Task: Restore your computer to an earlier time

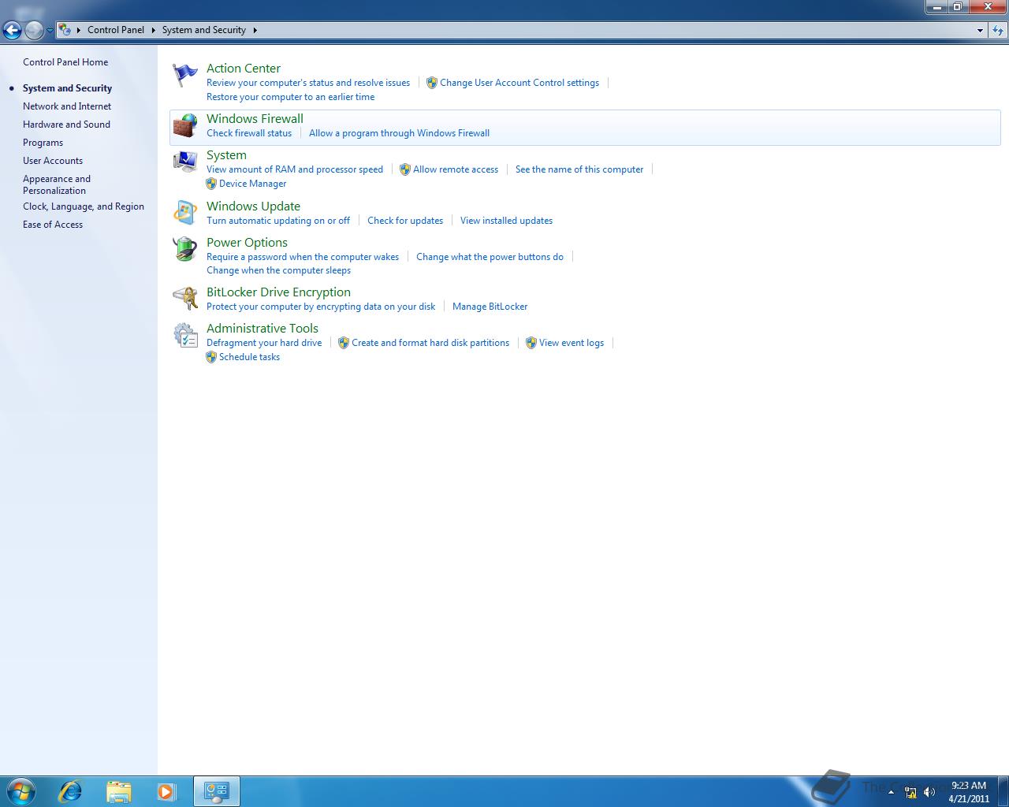Action: (x=291, y=97)
